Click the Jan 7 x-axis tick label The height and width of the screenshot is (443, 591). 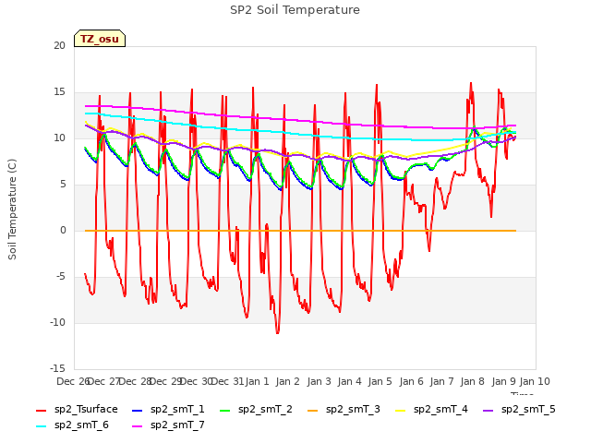[441, 381]
